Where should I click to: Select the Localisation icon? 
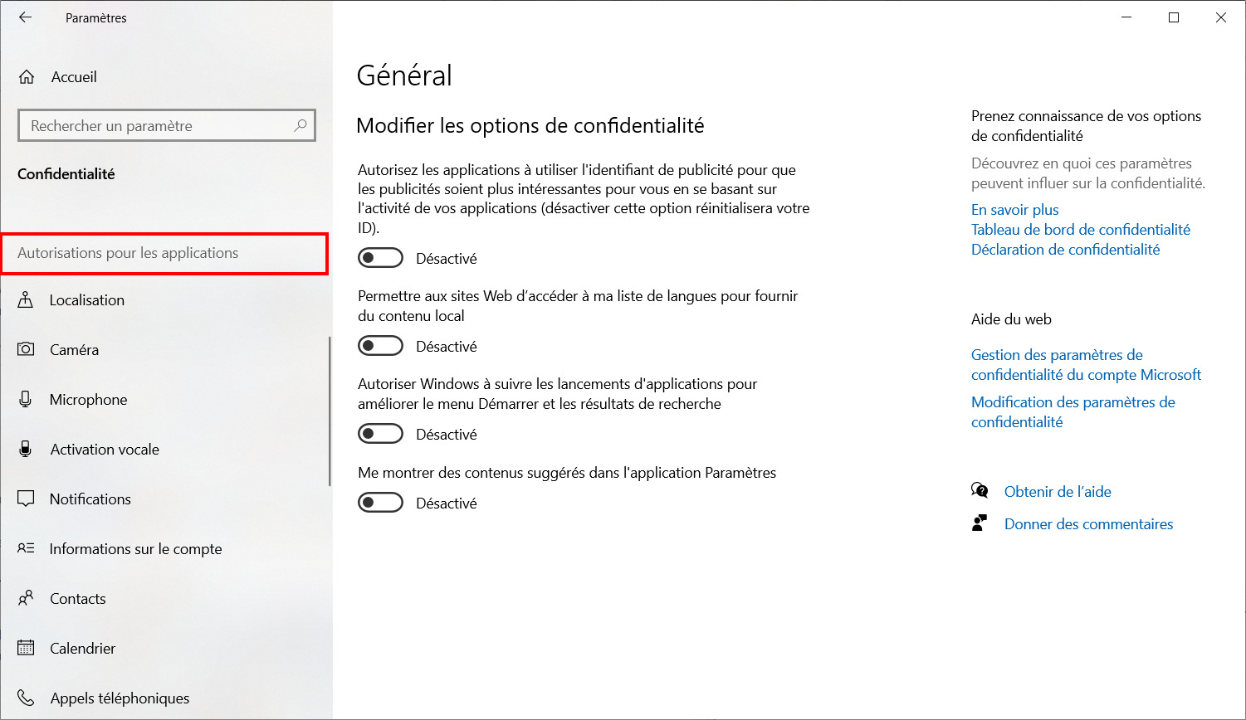(x=26, y=300)
